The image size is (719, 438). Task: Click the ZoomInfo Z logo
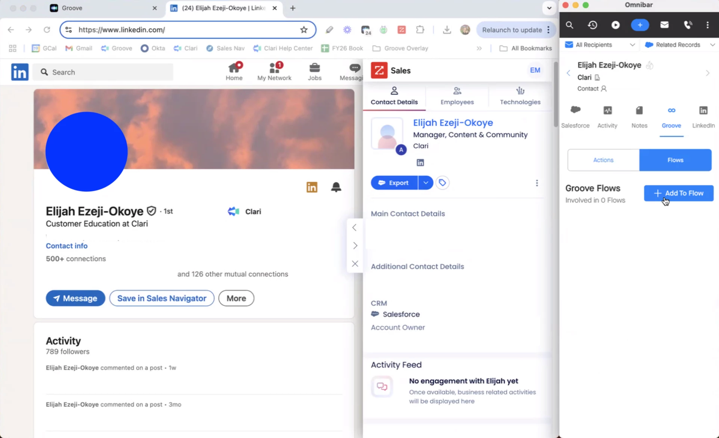[x=379, y=70]
